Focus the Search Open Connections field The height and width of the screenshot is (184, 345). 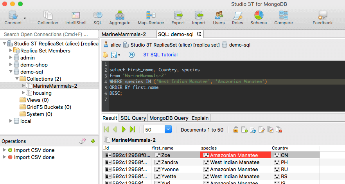point(49,34)
